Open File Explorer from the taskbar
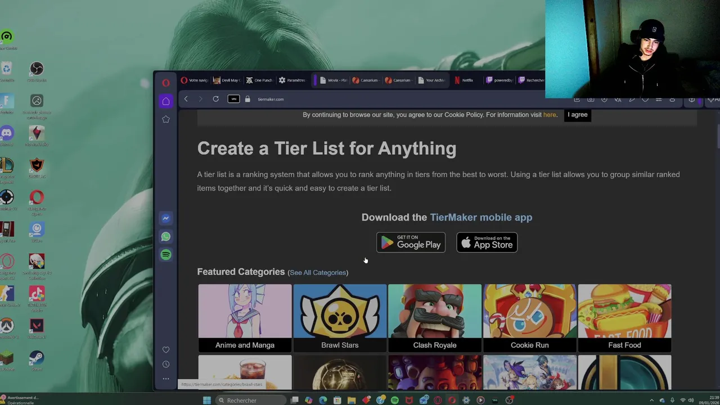 tap(352, 400)
